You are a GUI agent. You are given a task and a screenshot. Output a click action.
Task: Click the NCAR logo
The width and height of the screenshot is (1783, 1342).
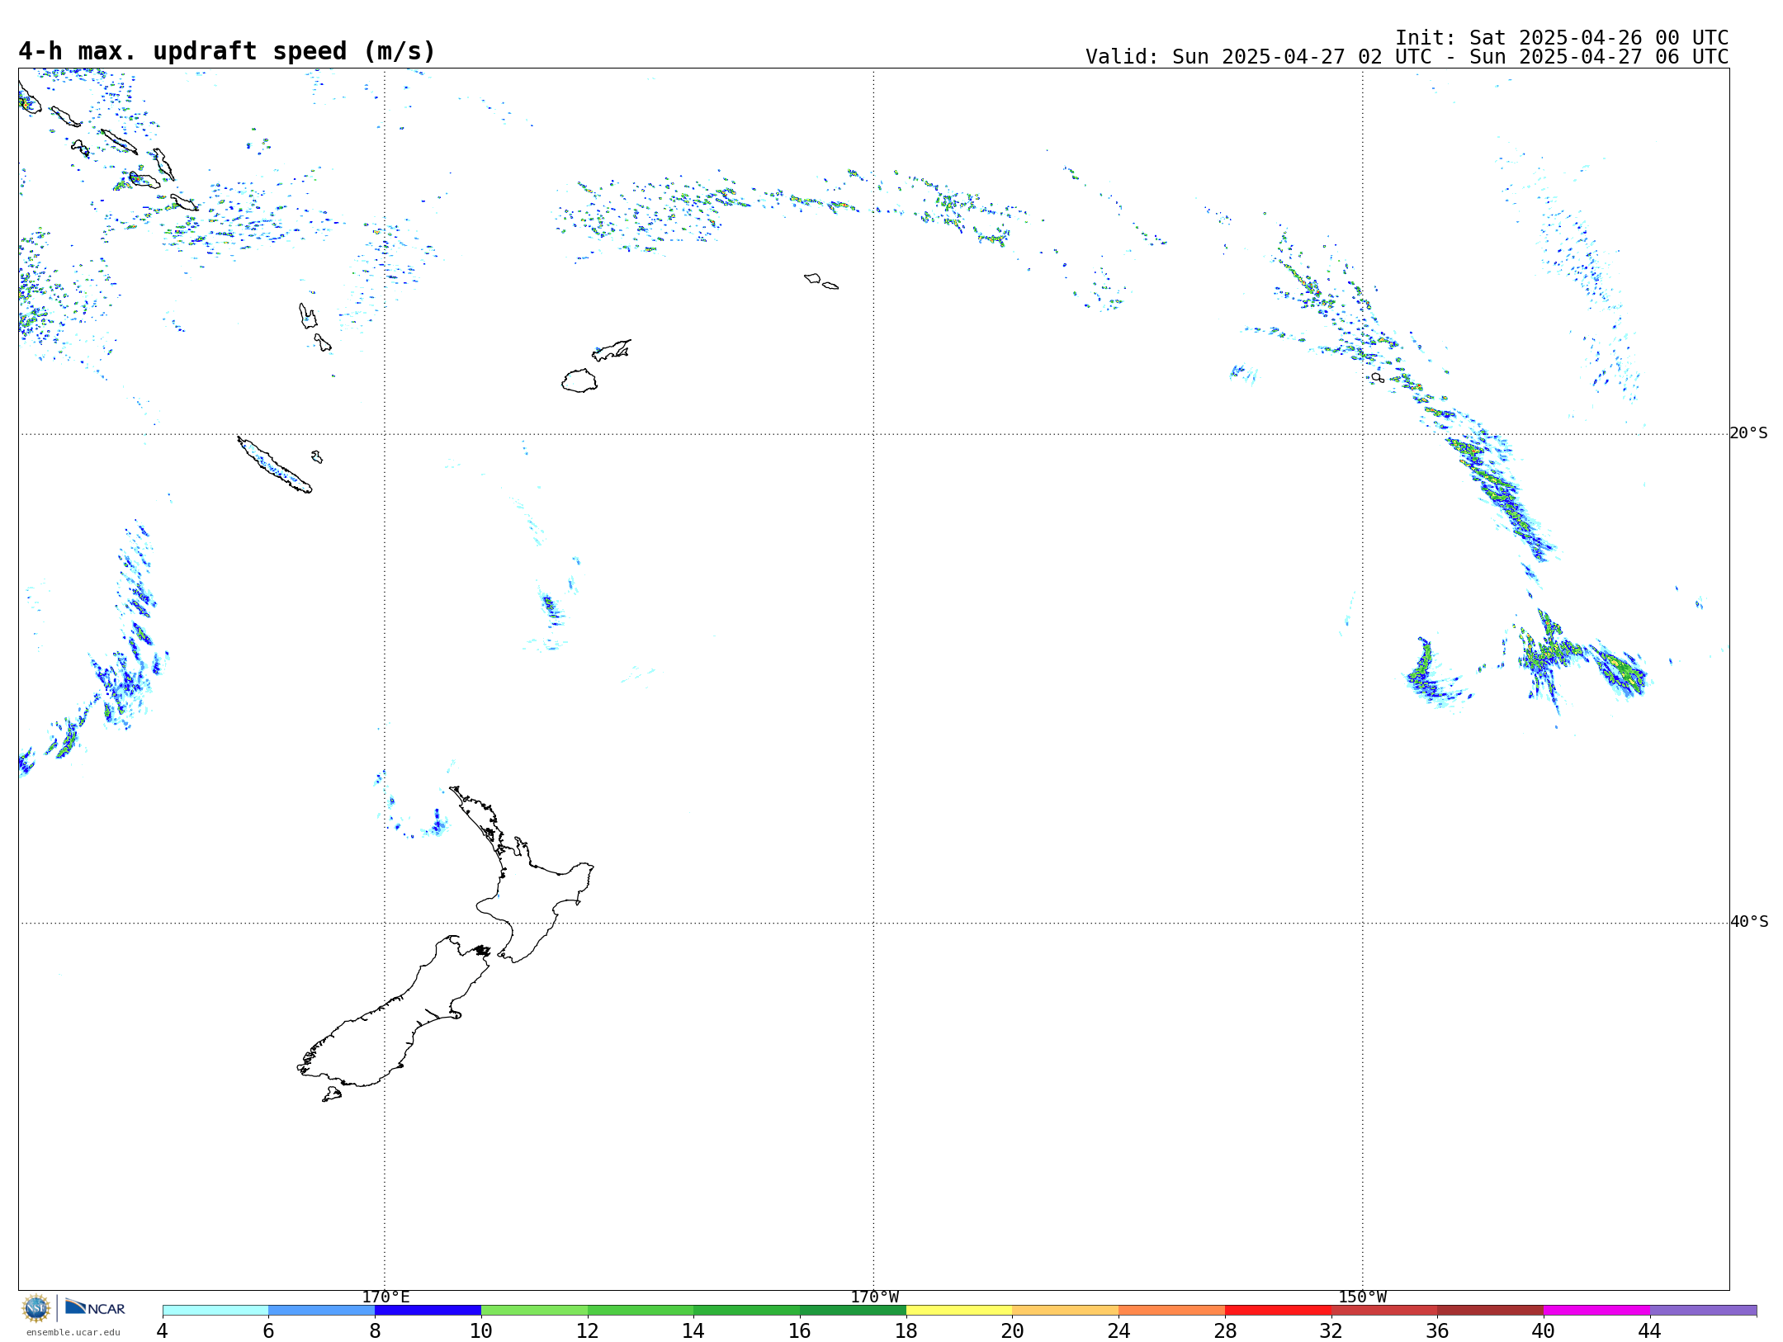click(95, 1307)
